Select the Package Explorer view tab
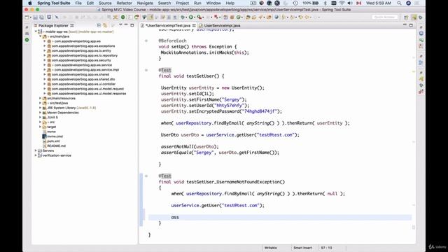The width and height of the screenshot is (448, 252). [53, 25]
